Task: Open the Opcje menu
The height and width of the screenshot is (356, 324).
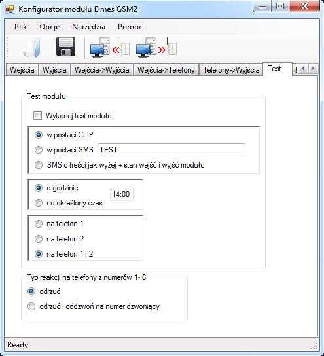Action: coord(50,27)
